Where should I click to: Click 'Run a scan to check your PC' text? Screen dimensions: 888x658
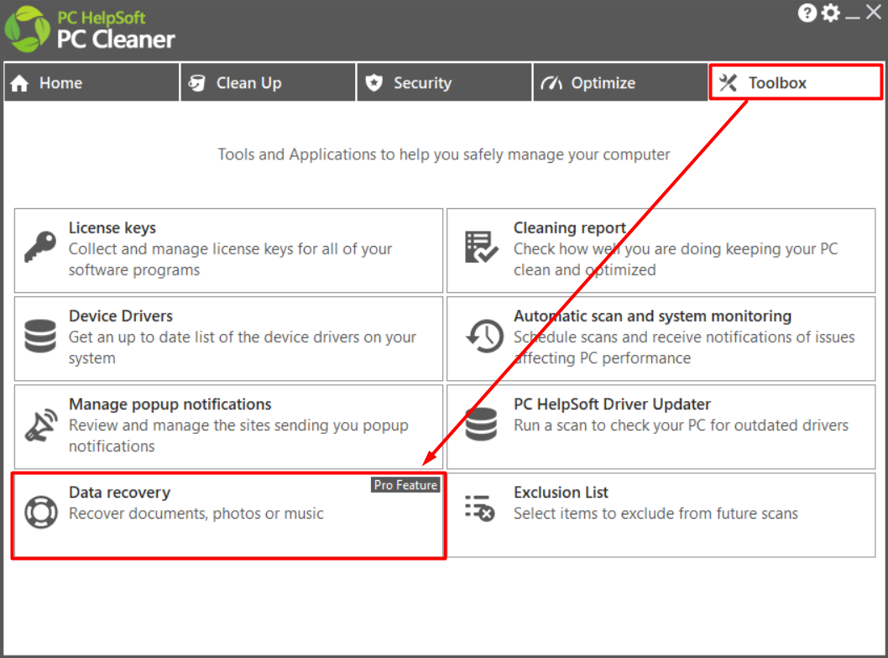tap(681, 425)
